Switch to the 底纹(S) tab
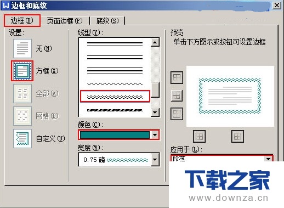Screen dimensions: 284x208 [x=107, y=21]
